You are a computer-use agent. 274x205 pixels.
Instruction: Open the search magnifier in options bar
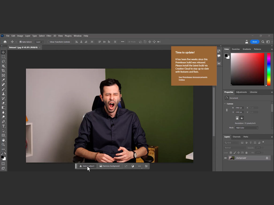(263, 42)
